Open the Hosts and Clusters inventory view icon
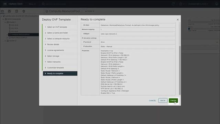 coord(2,11)
